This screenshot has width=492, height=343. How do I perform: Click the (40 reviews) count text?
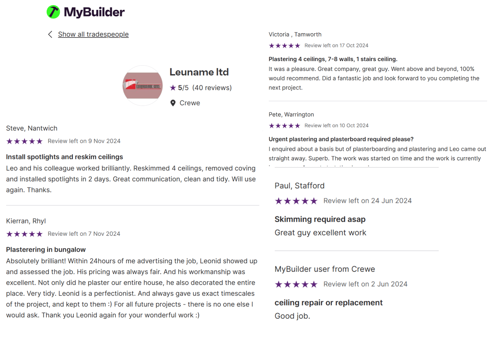click(x=212, y=88)
